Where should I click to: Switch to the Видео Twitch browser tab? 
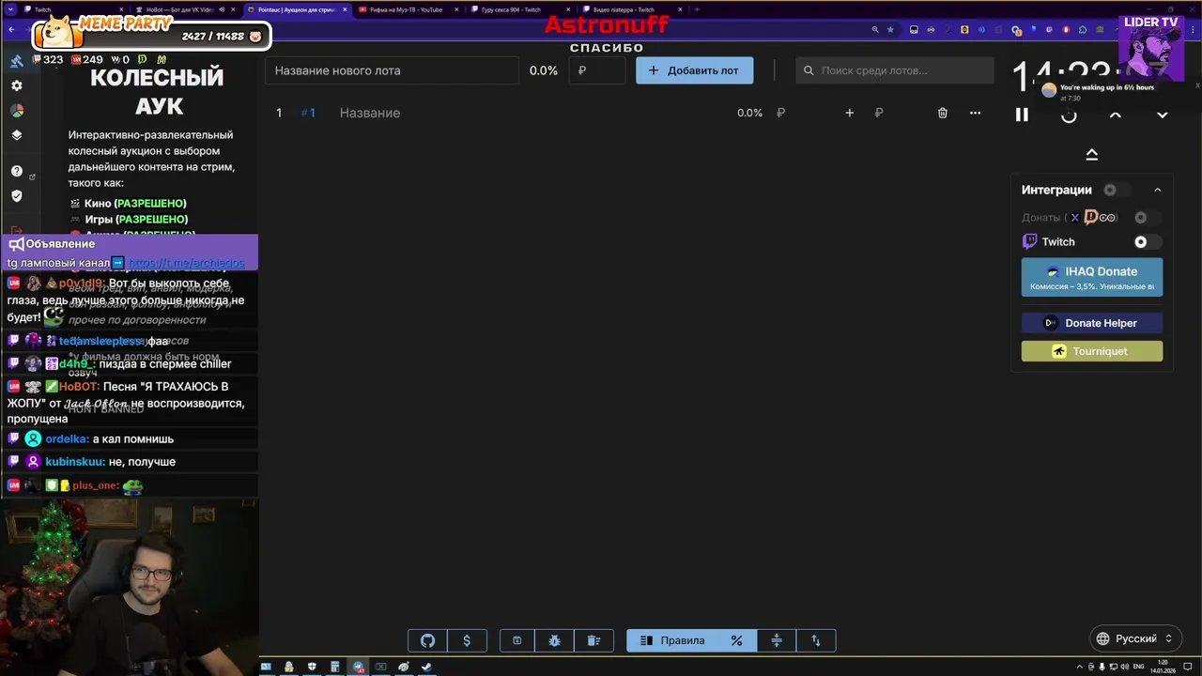tap(631, 9)
